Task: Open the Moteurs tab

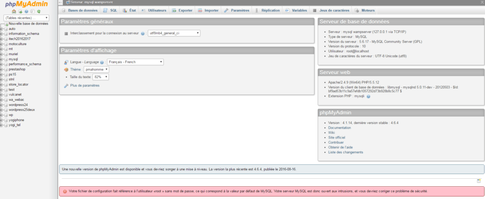Action: (x=365, y=10)
